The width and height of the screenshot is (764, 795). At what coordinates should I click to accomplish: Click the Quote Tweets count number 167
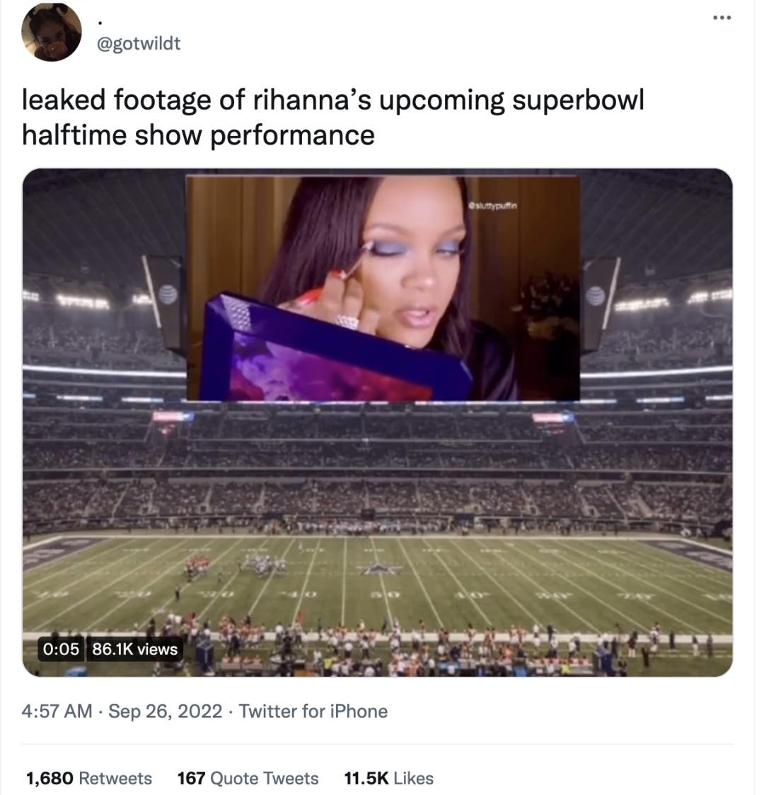point(192,778)
